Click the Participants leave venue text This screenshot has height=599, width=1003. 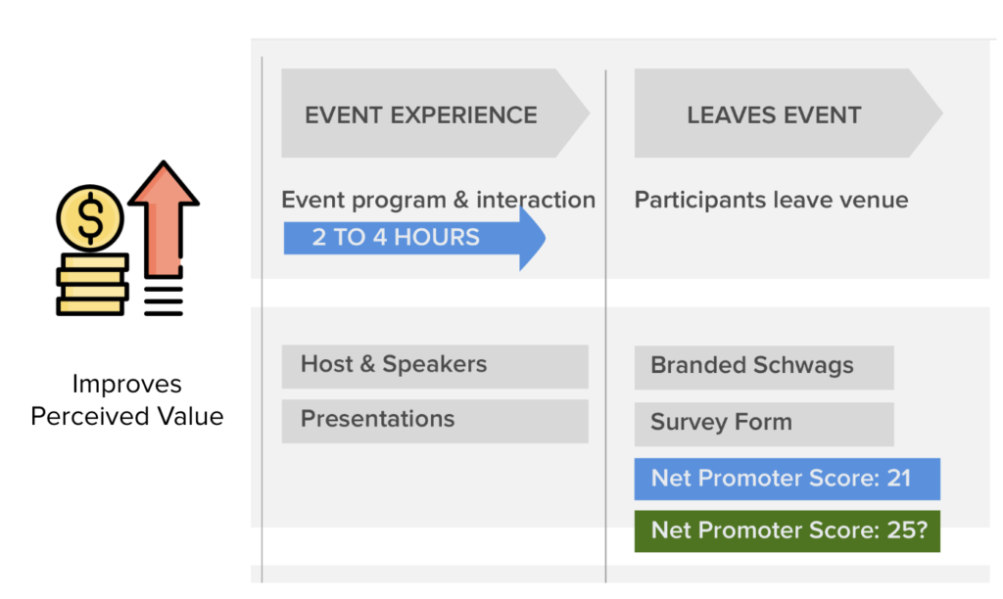tap(771, 200)
